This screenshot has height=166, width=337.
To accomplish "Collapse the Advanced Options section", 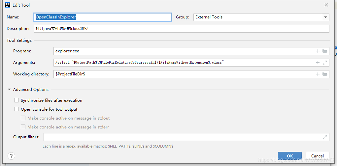I will coord(9,90).
